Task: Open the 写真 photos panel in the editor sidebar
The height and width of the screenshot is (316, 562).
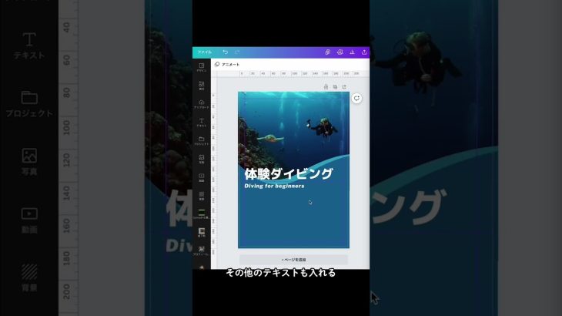Action: tap(201, 159)
